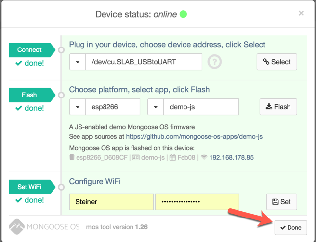Select the Set WiFi step label
Viewport: 316px width, 242px height.
pyautogui.click(x=32, y=187)
